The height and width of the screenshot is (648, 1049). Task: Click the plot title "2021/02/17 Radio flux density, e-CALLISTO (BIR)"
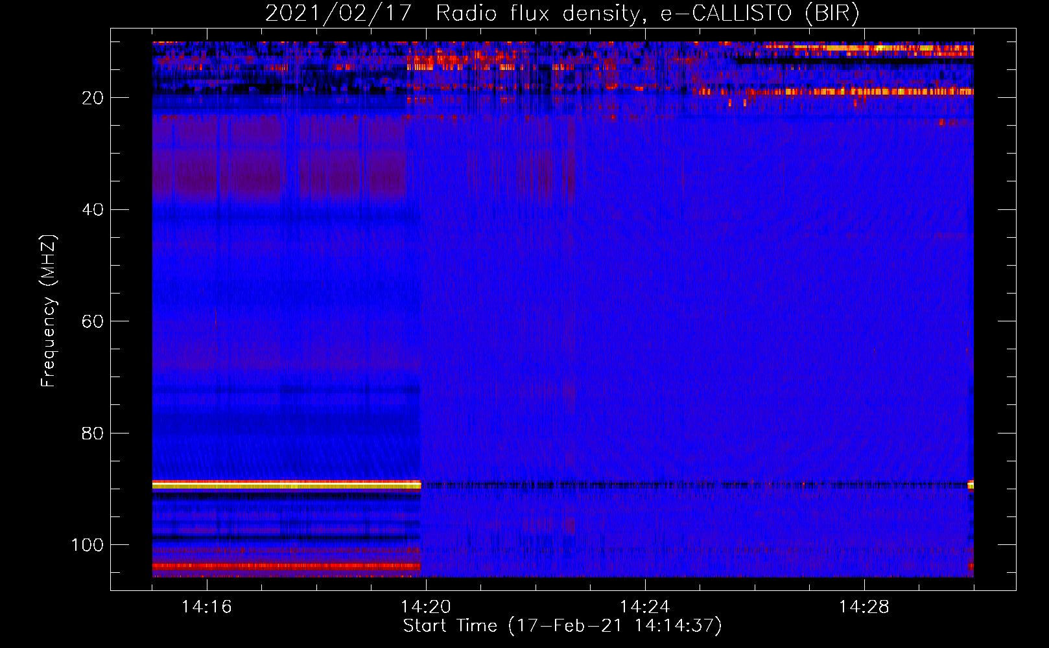[x=562, y=13]
